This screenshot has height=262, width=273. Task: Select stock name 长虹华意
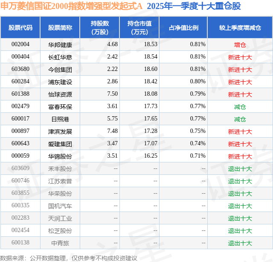click(x=60, y=57)
